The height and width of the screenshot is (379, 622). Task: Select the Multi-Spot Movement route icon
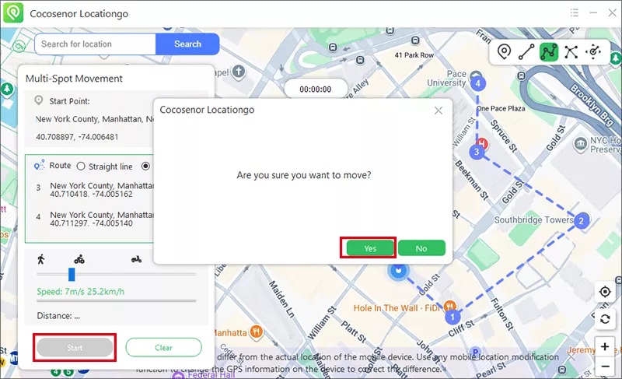[x=549, y=52]
